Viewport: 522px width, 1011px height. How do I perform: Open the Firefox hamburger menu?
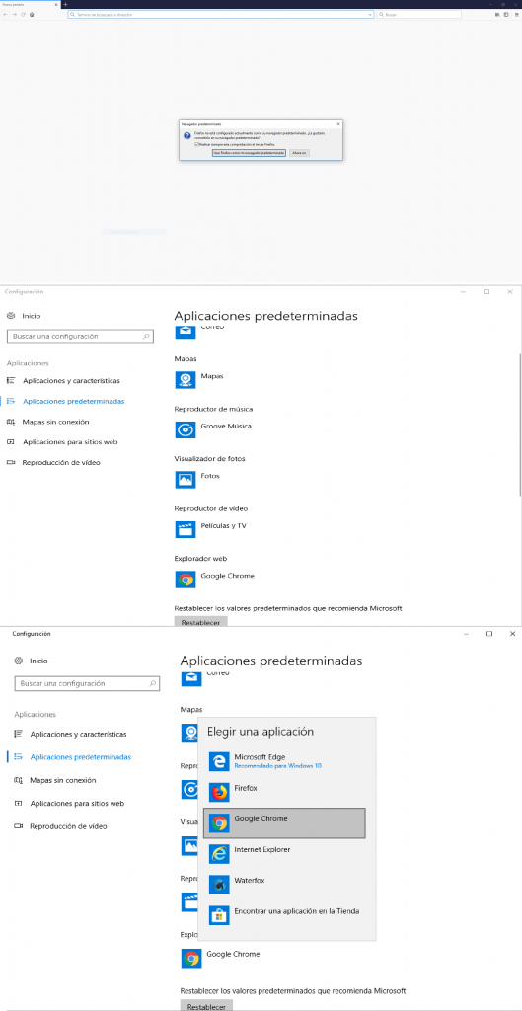click(516, 14)
